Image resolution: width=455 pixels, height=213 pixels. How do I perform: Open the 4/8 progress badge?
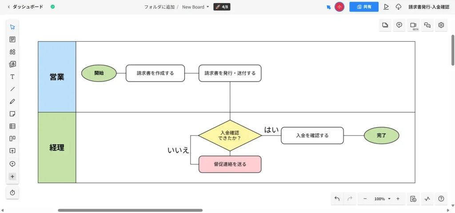click(x=222, y=7)
